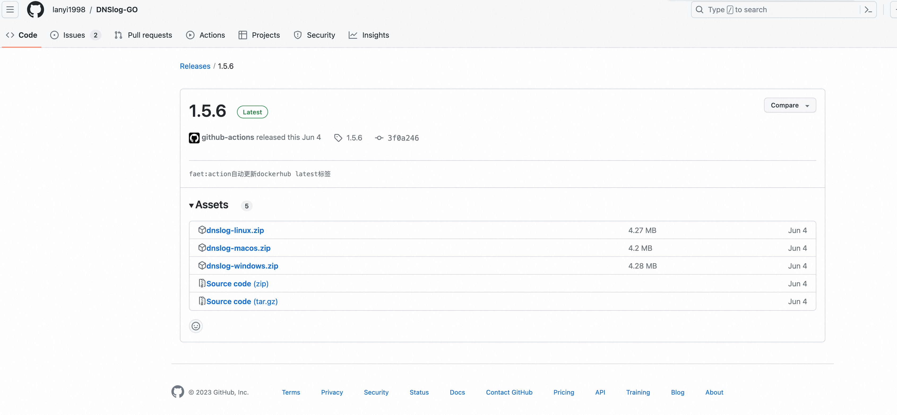The width and height of the screenshot is (897, 415).
Task: Click the GitHub footer logo
Action: coord(178,392)
